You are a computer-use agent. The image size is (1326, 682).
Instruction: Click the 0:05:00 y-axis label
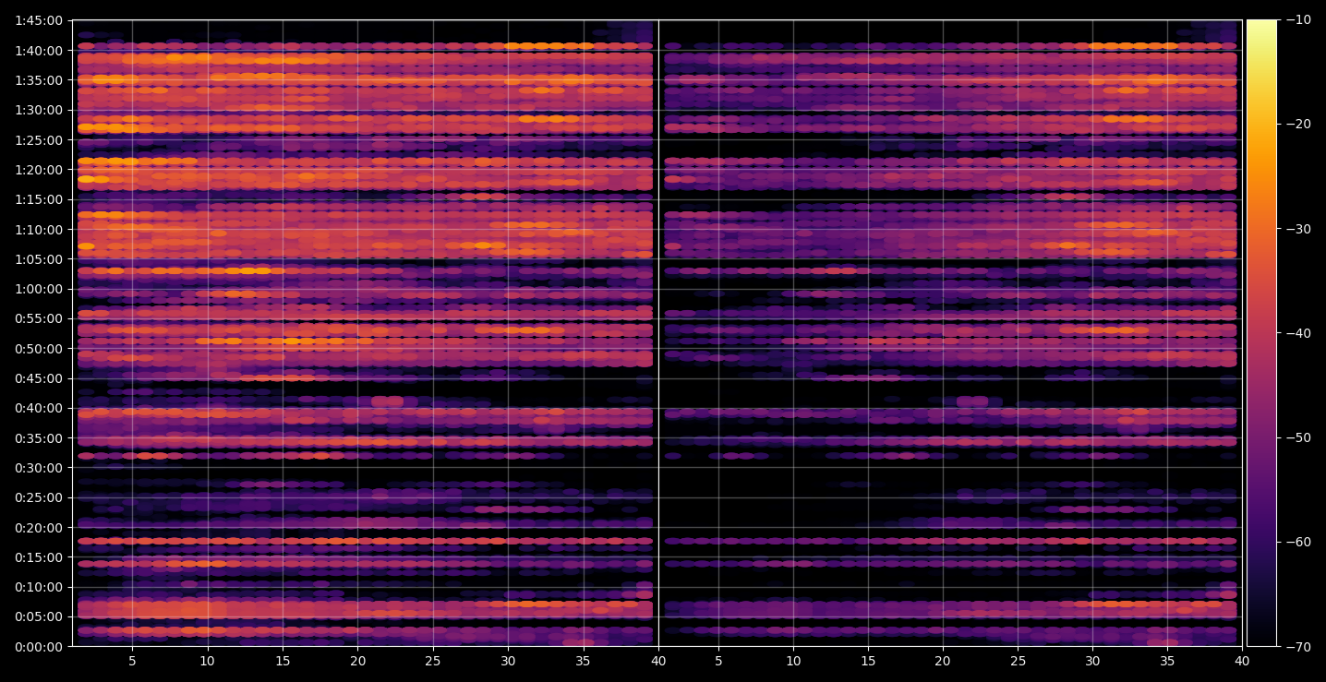[x=39, y=617]
